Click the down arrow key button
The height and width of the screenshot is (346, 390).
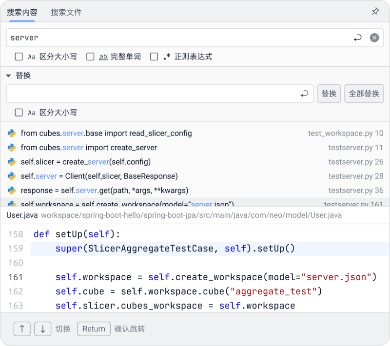tap(43, 329)
